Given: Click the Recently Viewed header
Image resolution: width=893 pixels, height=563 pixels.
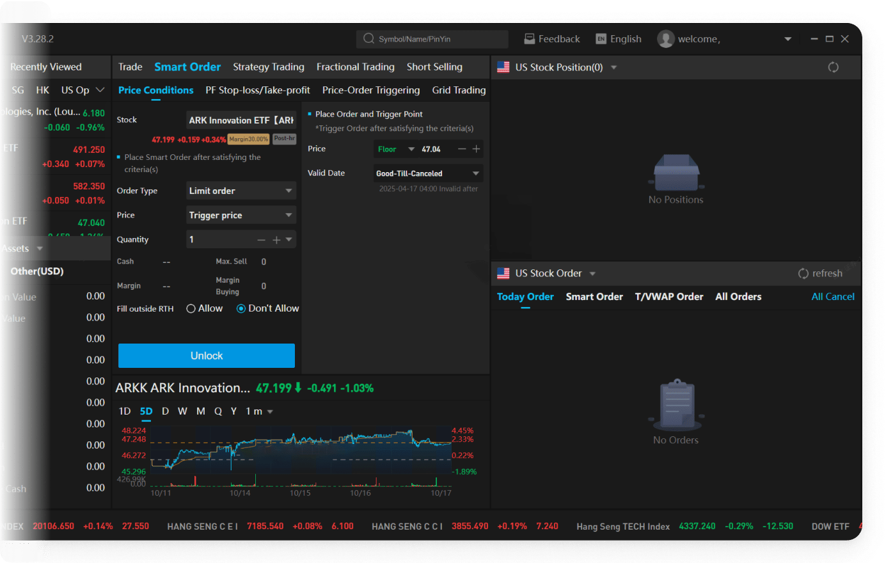Looking at the screenshot, I should 46,67.
